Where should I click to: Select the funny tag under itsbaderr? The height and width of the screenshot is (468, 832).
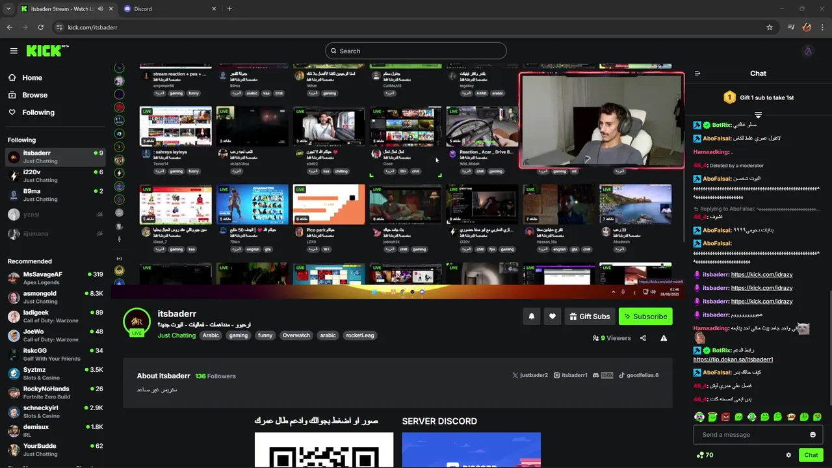[265, 335]
